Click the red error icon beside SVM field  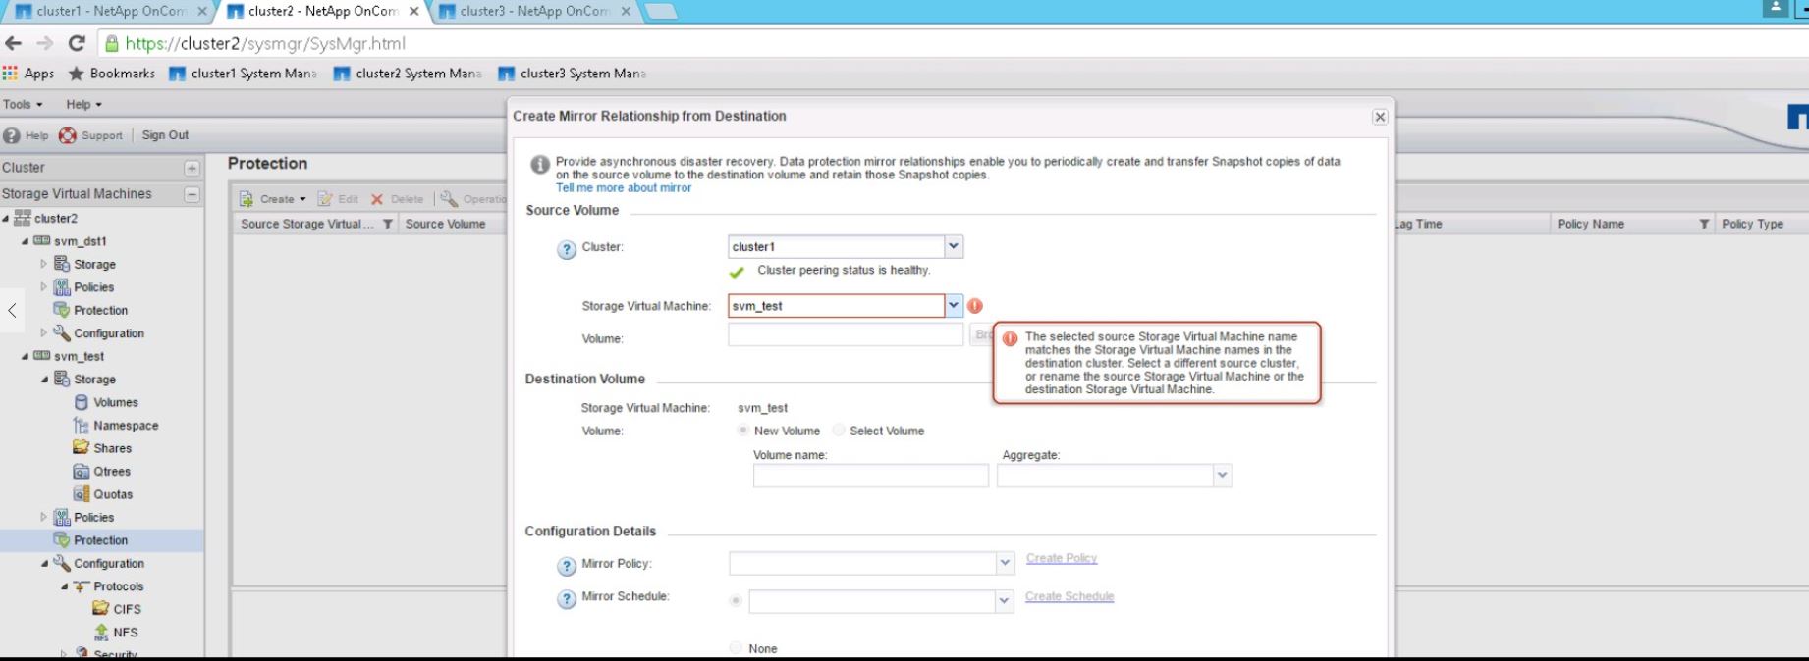975,306
